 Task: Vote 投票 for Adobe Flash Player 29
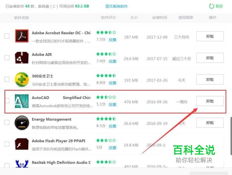[x=112, y=148]
